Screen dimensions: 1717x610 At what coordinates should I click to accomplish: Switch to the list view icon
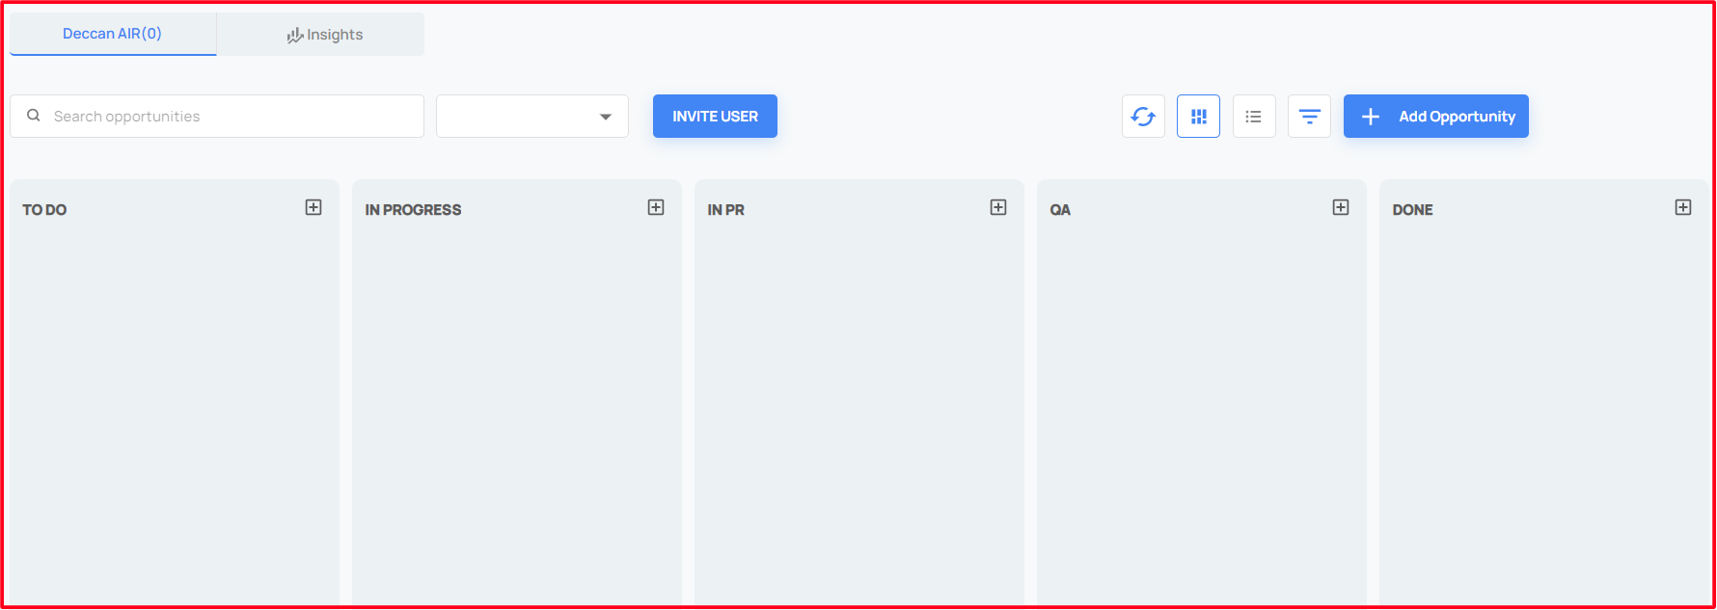tap(1254, 117)
